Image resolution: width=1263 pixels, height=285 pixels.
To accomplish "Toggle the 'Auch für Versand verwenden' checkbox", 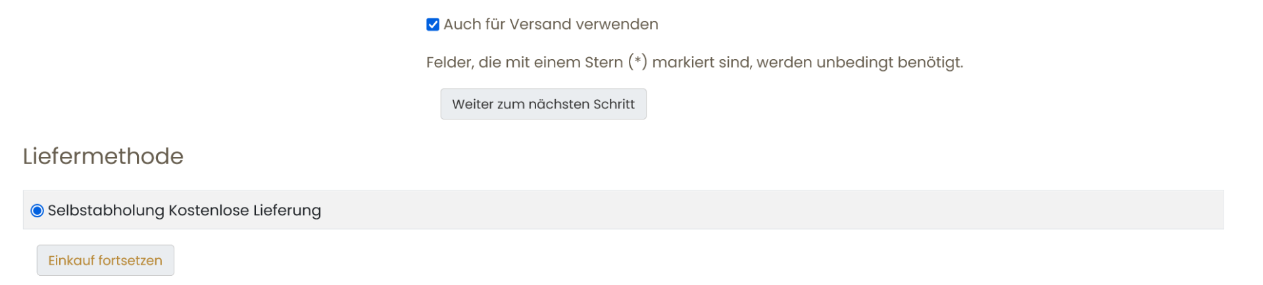I will click(433, 25).
